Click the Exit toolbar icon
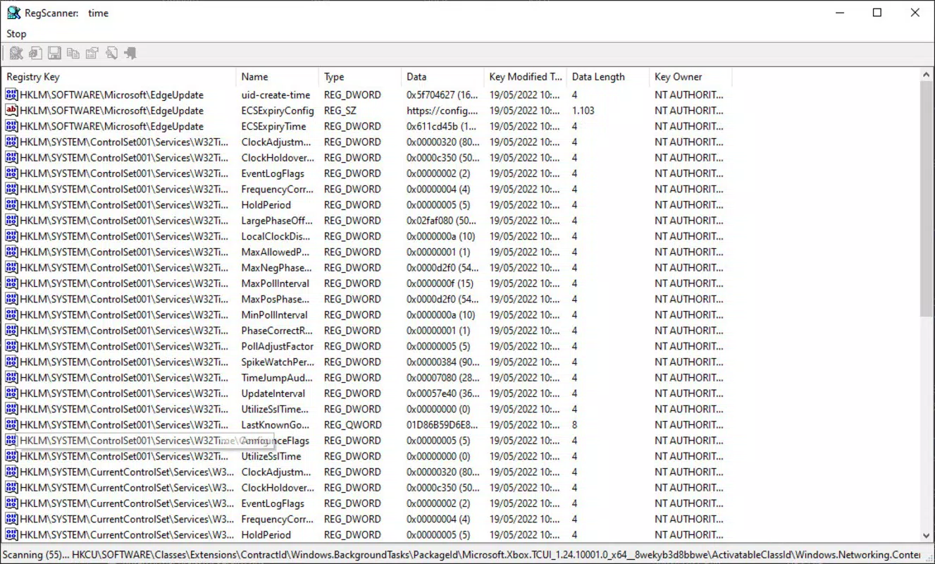 [x=130, y=53]
